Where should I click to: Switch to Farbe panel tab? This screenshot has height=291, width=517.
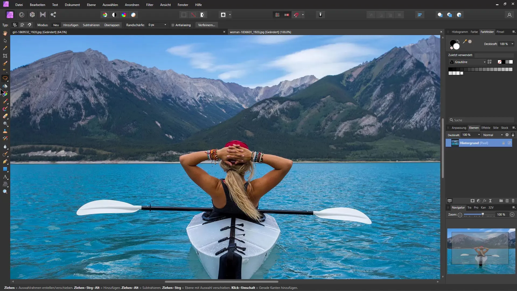point(474,32)
